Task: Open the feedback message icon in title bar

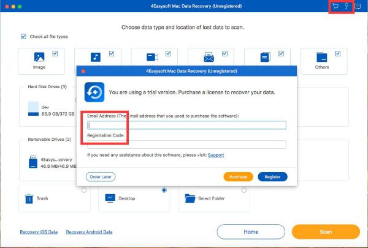Action: pyautogui.click(x=358, y=6)
